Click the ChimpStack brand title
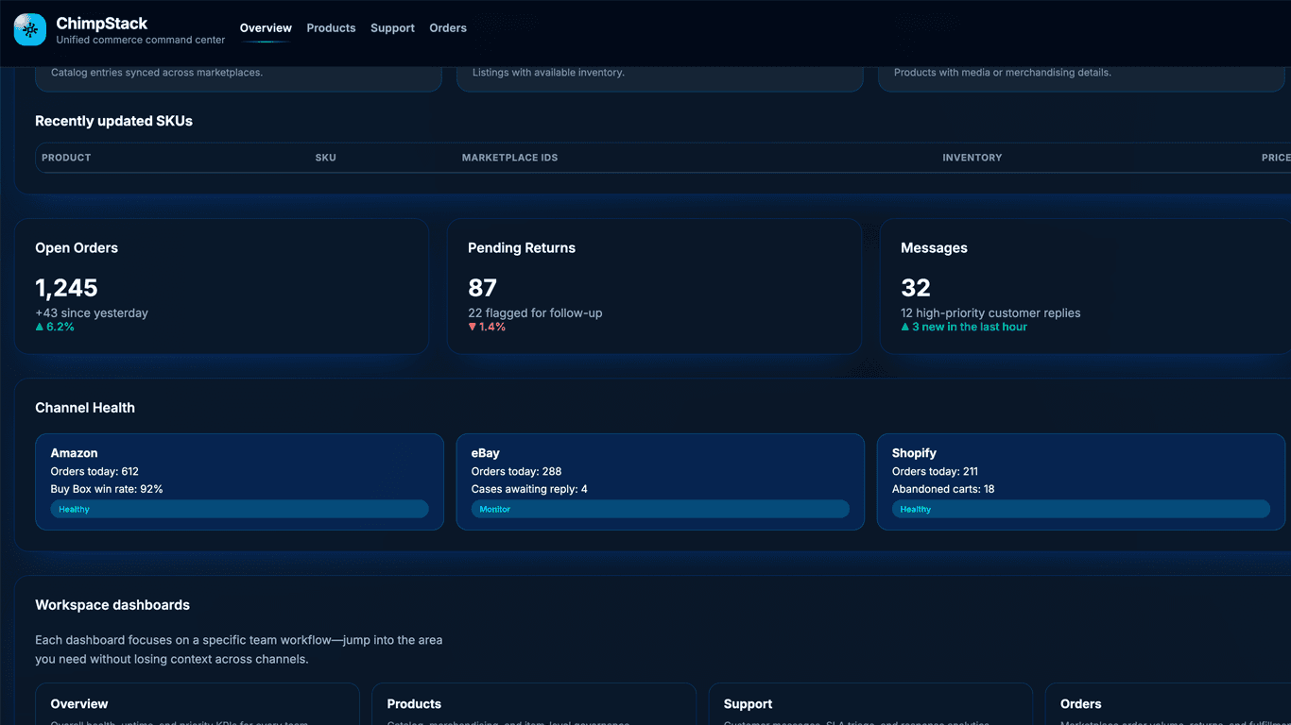The width and height of the screenshot is (1291, 725). [x=102, y=24]
